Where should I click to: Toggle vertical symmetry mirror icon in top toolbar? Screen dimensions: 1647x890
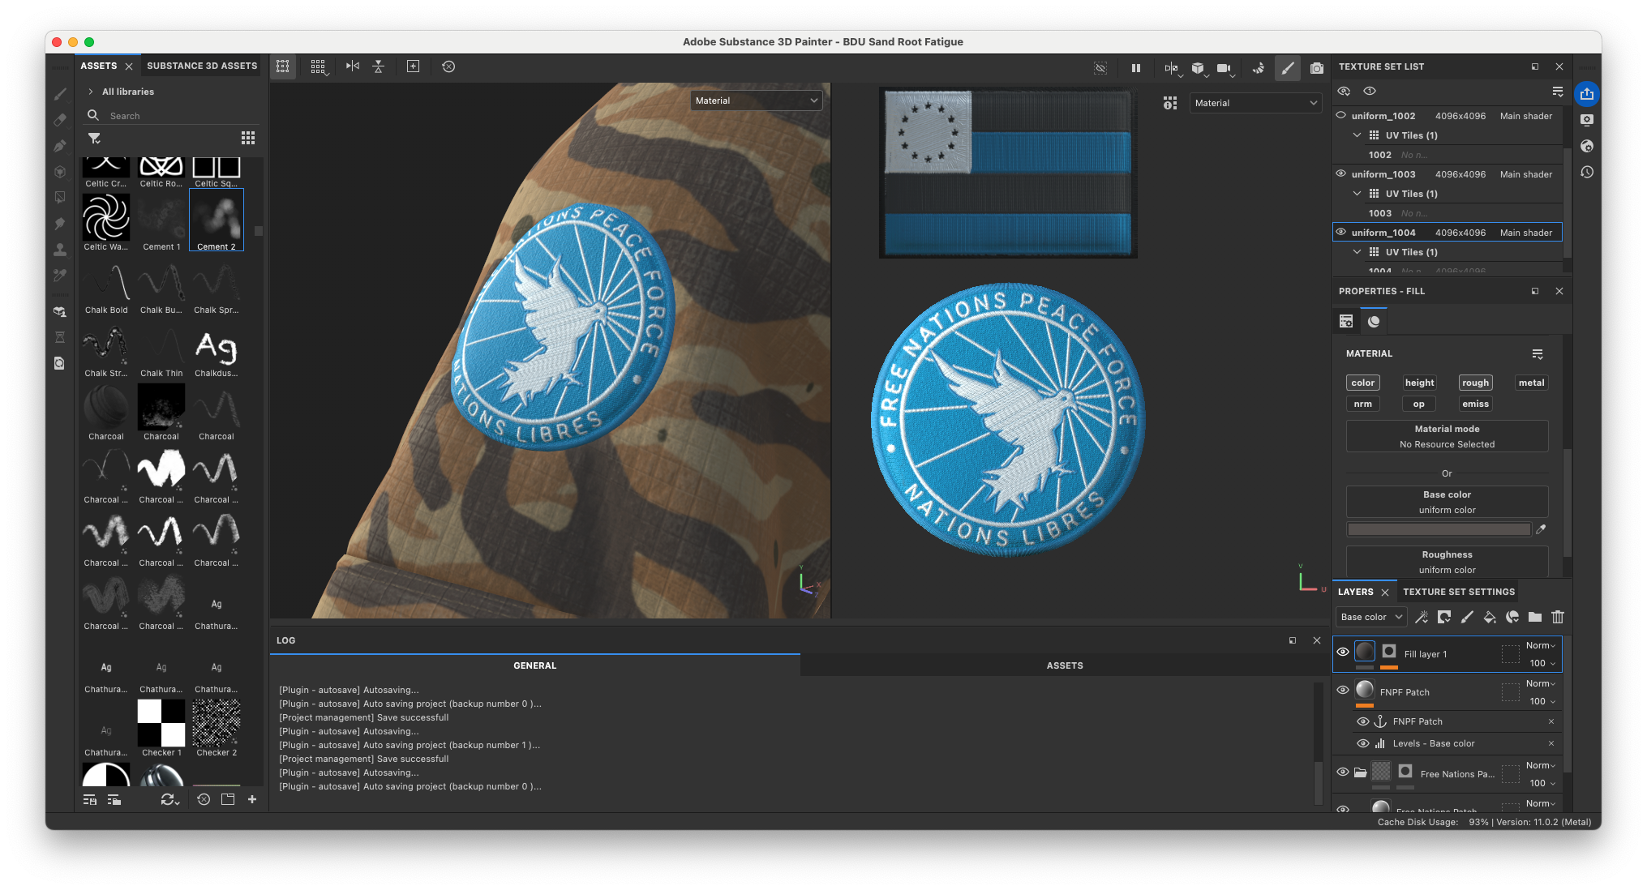(x=379, y=66)
